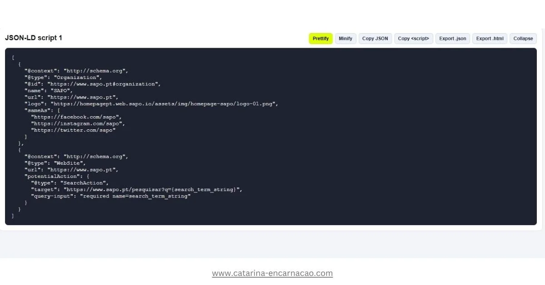Export as .html file
545x285 pixels.
(490, 39)
